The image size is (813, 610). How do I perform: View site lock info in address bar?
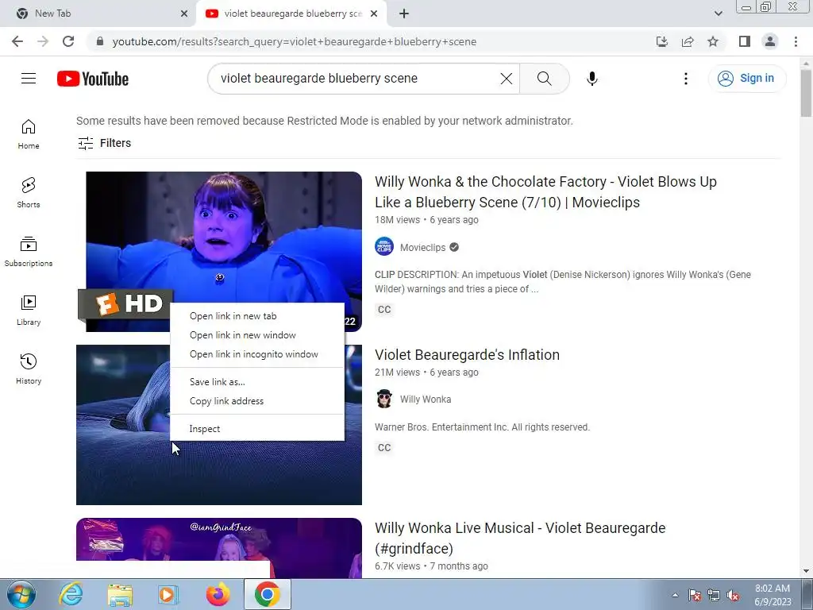[x=100, y=41]
